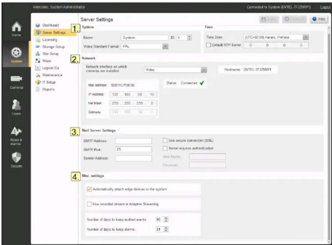Click the SMTP Port field
Screen dimensions: 332x245
pos(134,149)
